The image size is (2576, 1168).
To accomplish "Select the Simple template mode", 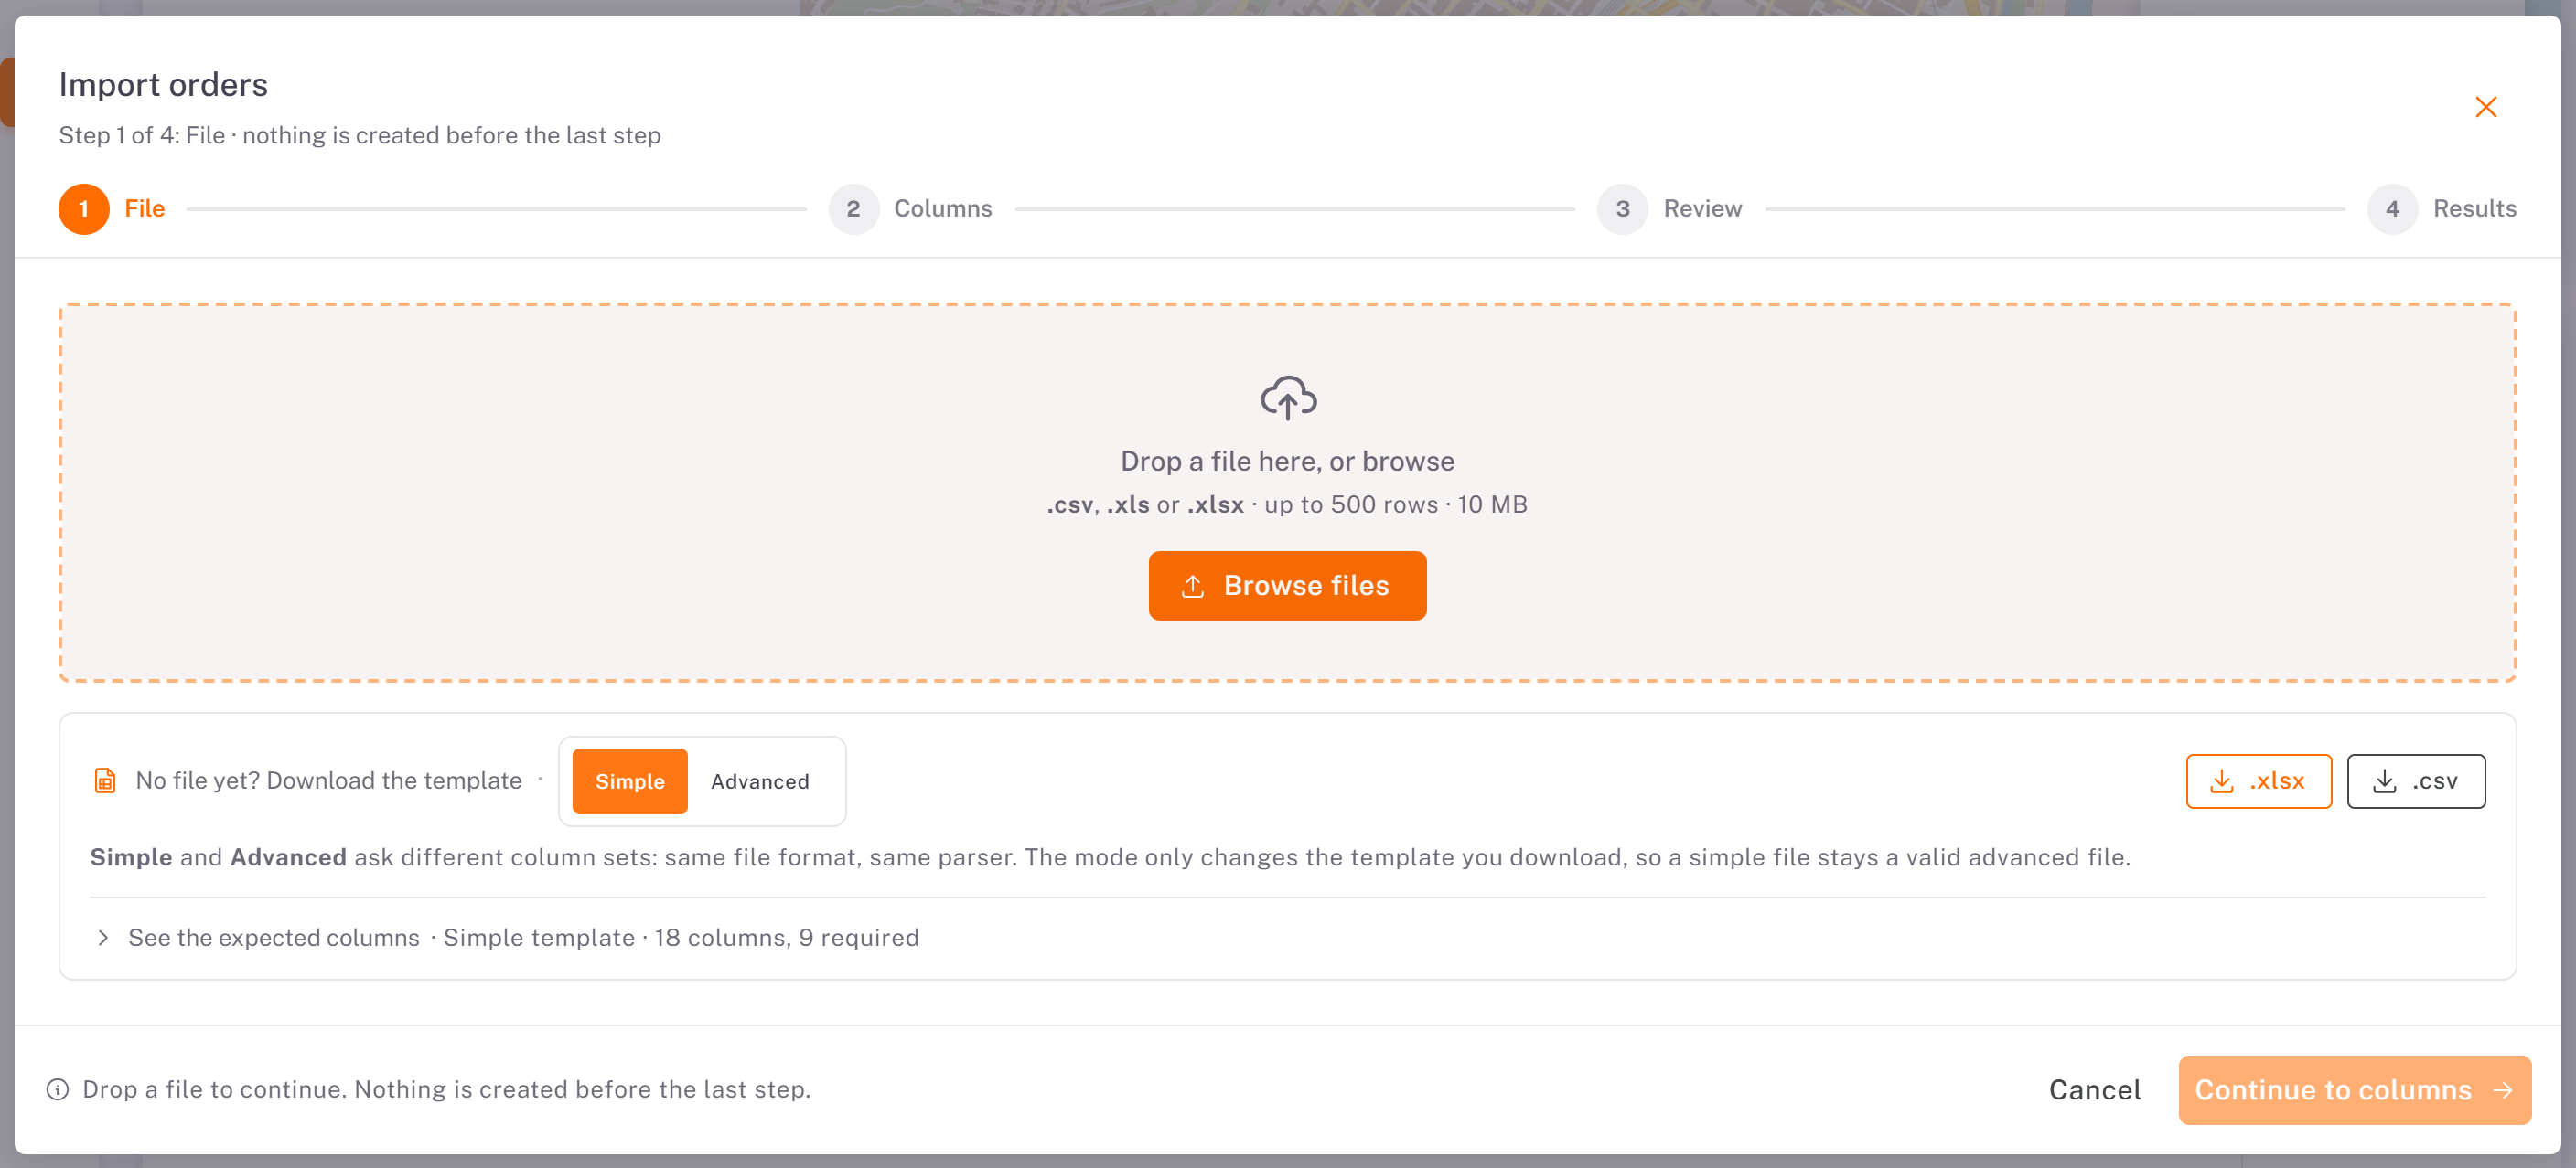I will click(x=630, y=781).
